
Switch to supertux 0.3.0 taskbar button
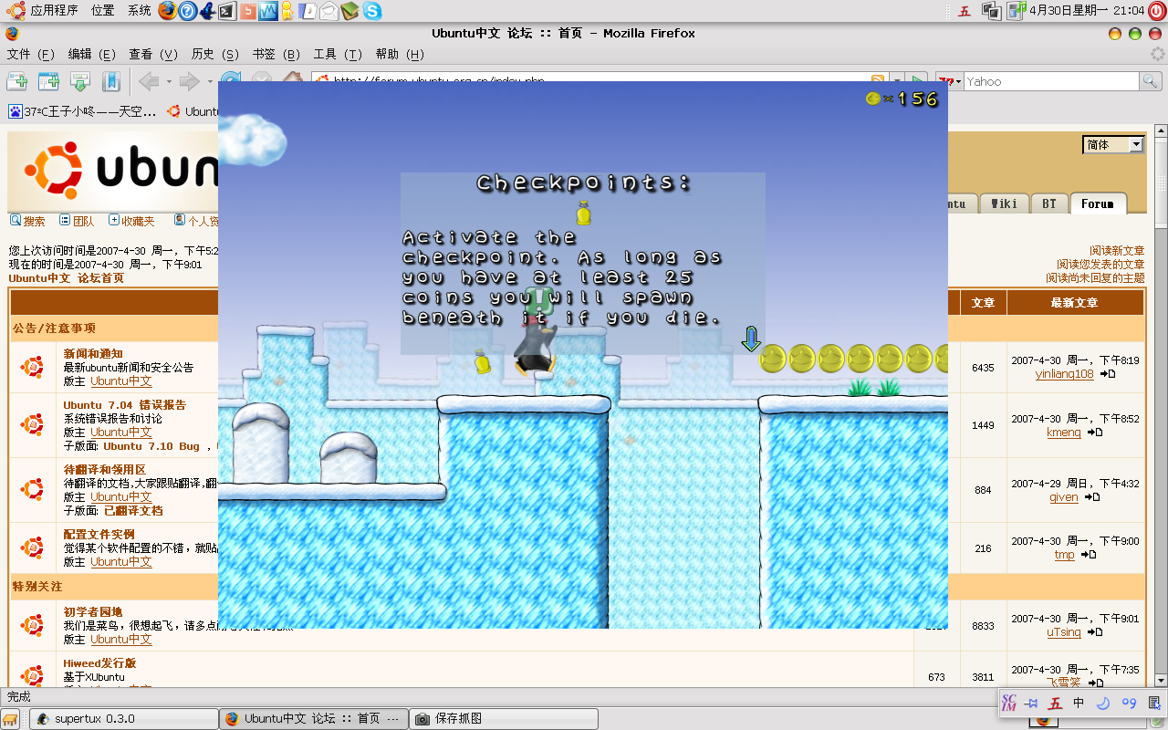click(x=122, y=719)
